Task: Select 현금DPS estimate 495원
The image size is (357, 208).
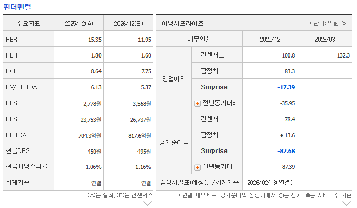Action: (144, 152)
